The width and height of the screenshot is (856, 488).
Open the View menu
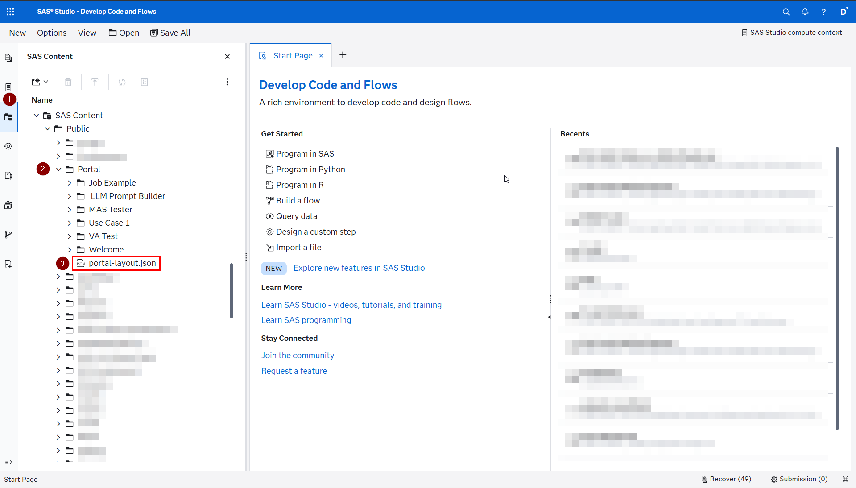[x=87, y=33]
